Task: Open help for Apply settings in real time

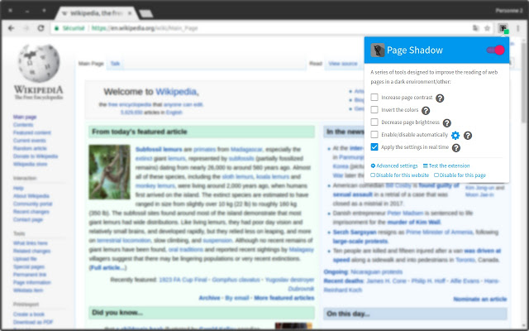Action: click(x=455, y=148)
